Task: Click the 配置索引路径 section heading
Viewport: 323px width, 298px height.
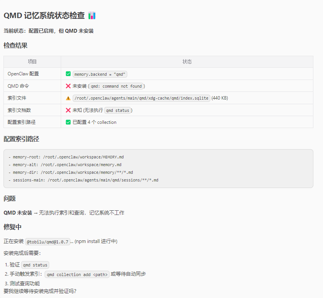Action: [x=21, y=139]
